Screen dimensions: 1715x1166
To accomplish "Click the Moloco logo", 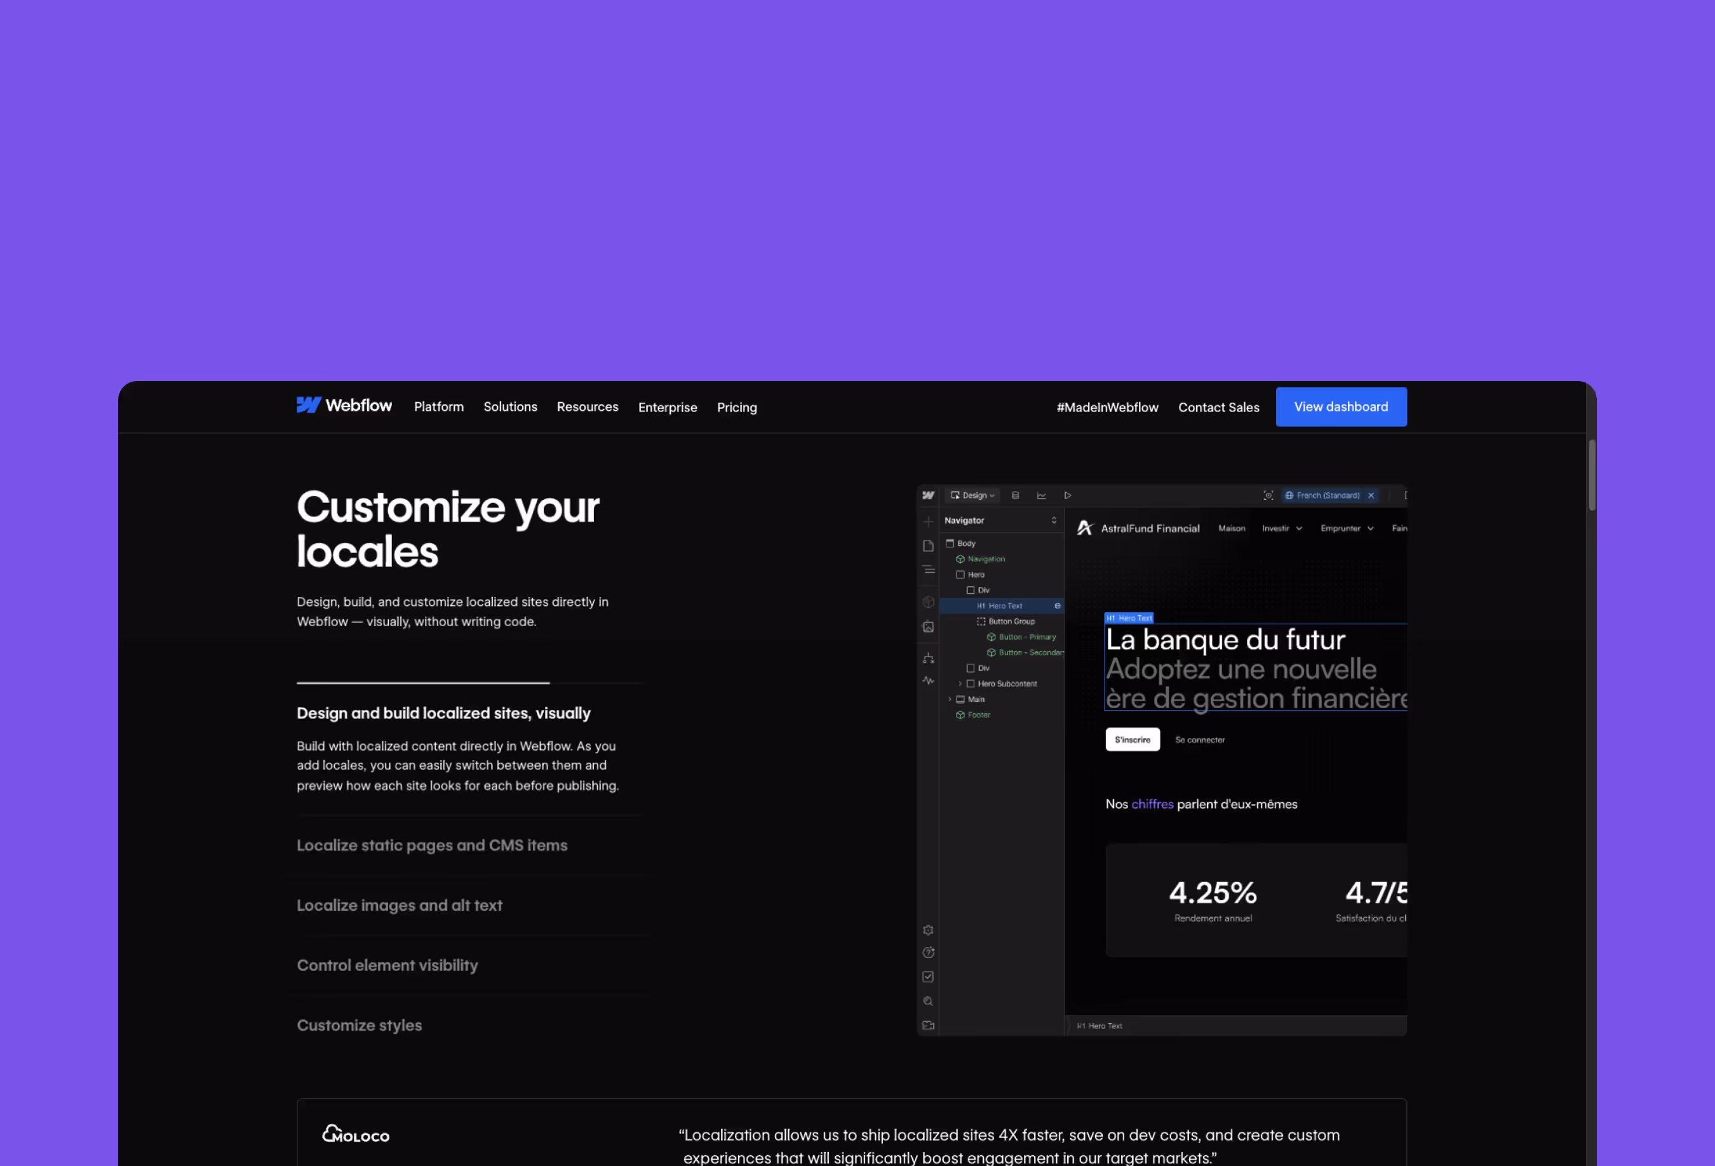I will pyautogui.click(x=356, y=1134).
